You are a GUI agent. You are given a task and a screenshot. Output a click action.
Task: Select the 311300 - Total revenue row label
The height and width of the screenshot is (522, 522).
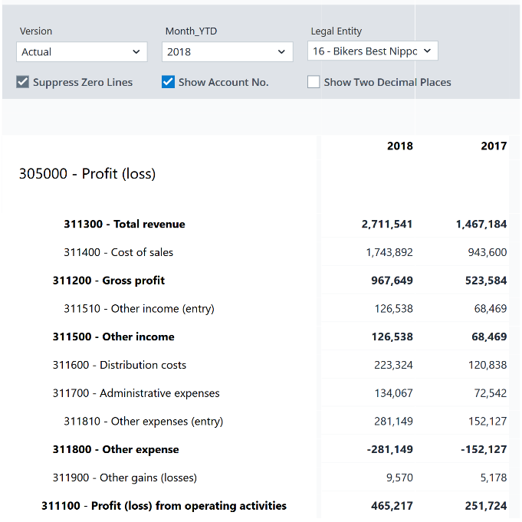pos(124,224)
